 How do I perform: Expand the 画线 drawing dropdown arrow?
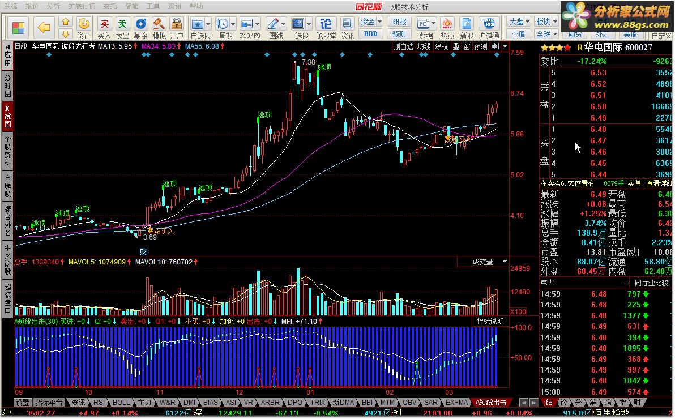[x=283, y=24]
